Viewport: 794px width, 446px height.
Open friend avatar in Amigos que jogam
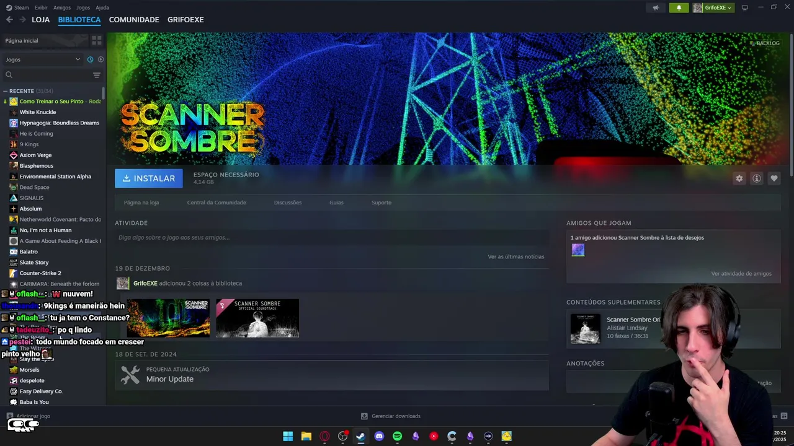tap(578, 250)
